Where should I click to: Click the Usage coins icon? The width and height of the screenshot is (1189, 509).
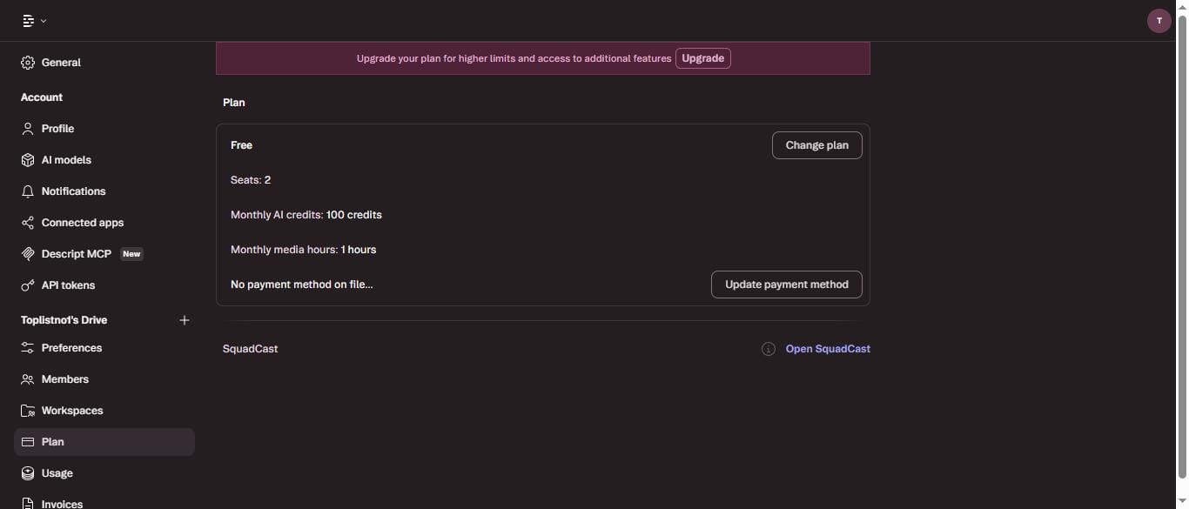point(28,473)
